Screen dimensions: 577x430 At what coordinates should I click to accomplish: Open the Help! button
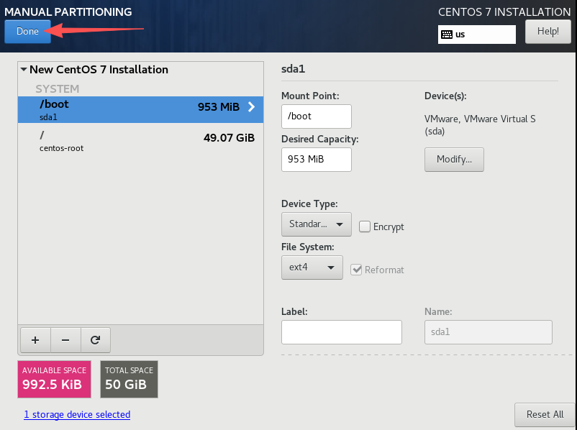tap(548, 31)
